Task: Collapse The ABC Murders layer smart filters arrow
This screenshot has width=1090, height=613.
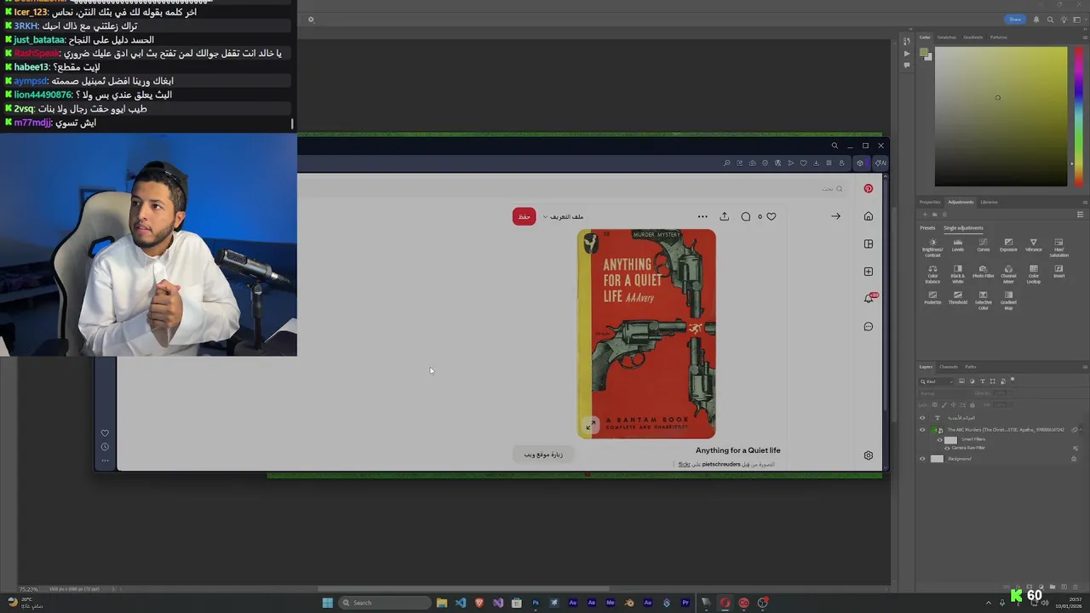Action: (x=1081, y=430)
